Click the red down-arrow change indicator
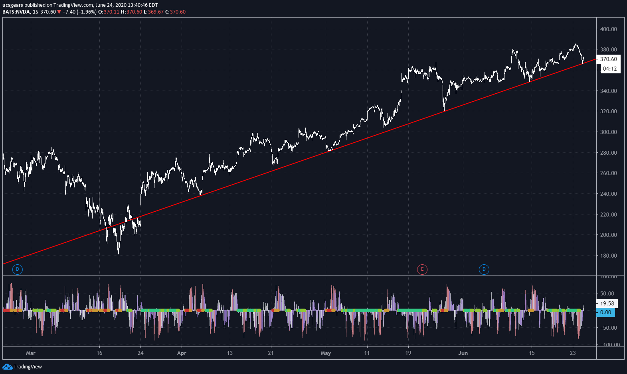The width and height of the screenshot is (627, 374). pos(59,12)
